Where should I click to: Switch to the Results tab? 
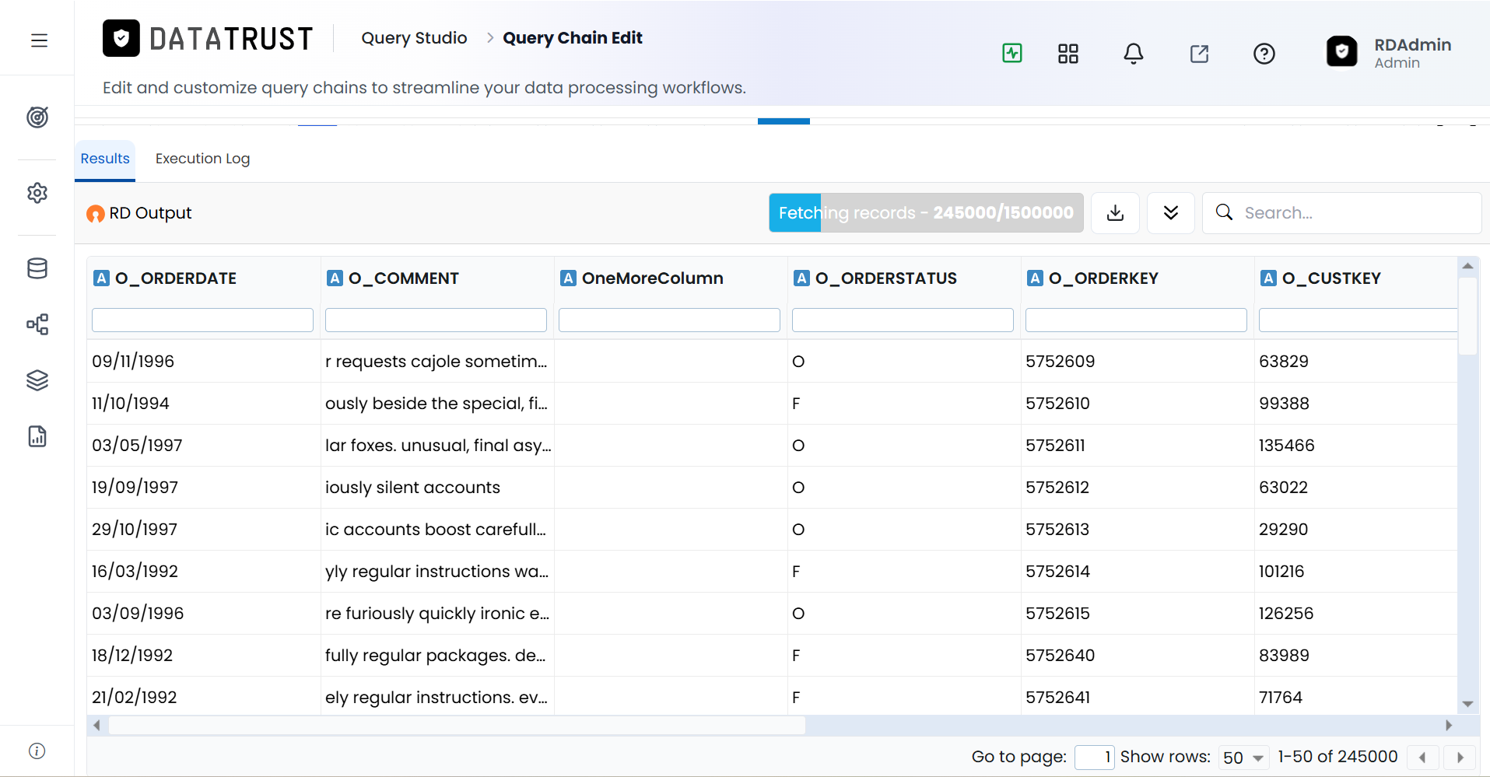pos(105,159)
